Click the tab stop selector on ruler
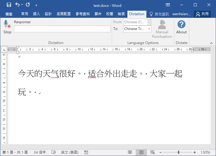The height and width of the screenshot is (156, 216). (x=4, y=49)
